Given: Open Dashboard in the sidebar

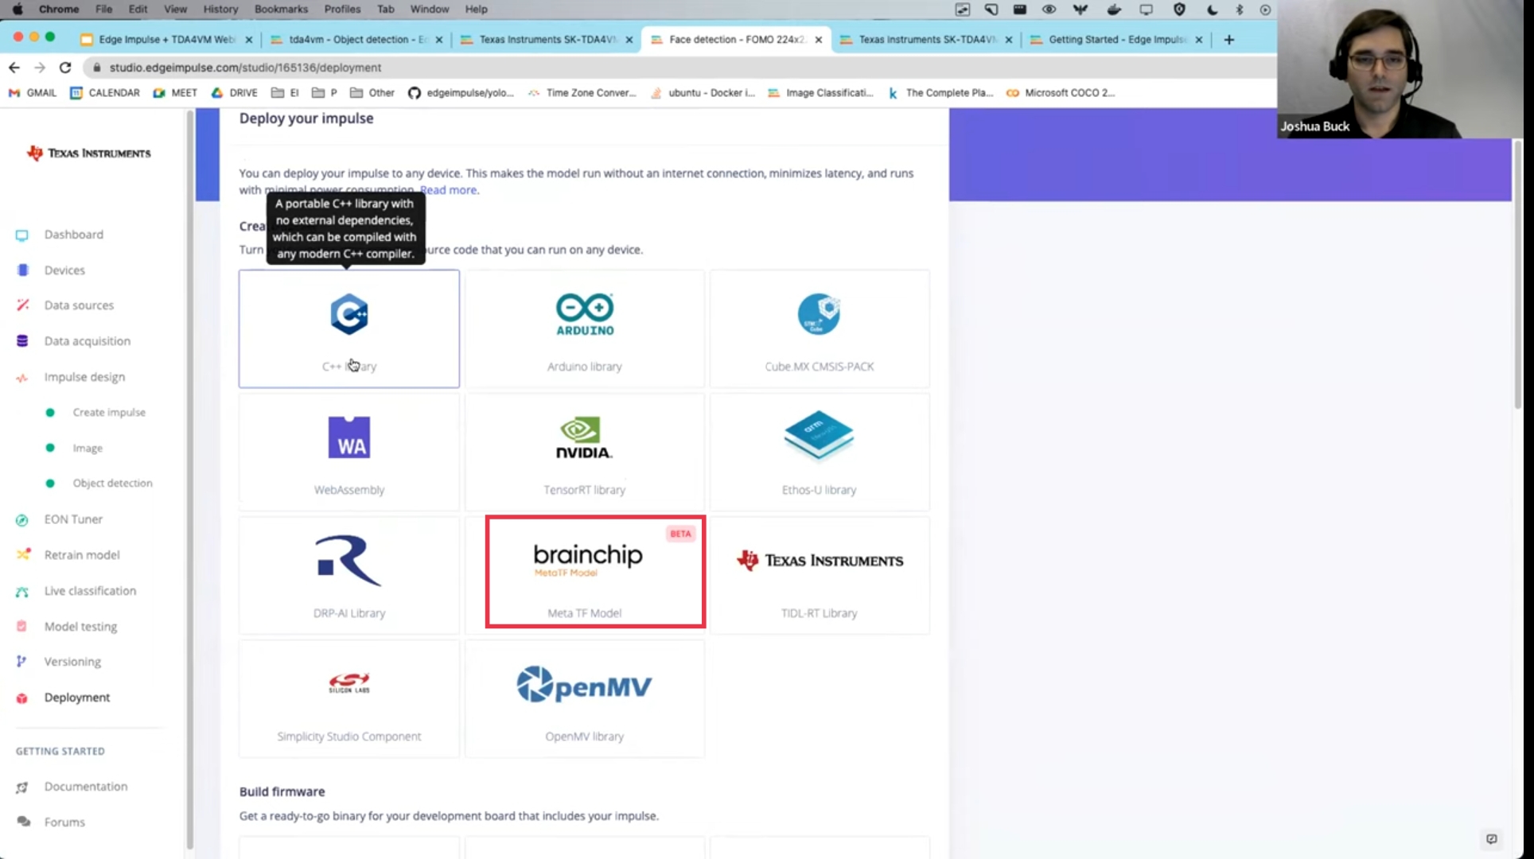Looking at the screenshot, I should [x=74, y=235].
